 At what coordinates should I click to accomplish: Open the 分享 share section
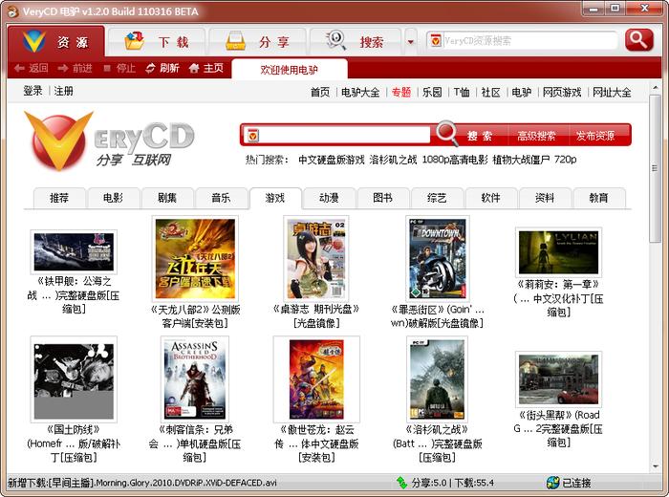(257, 42)
